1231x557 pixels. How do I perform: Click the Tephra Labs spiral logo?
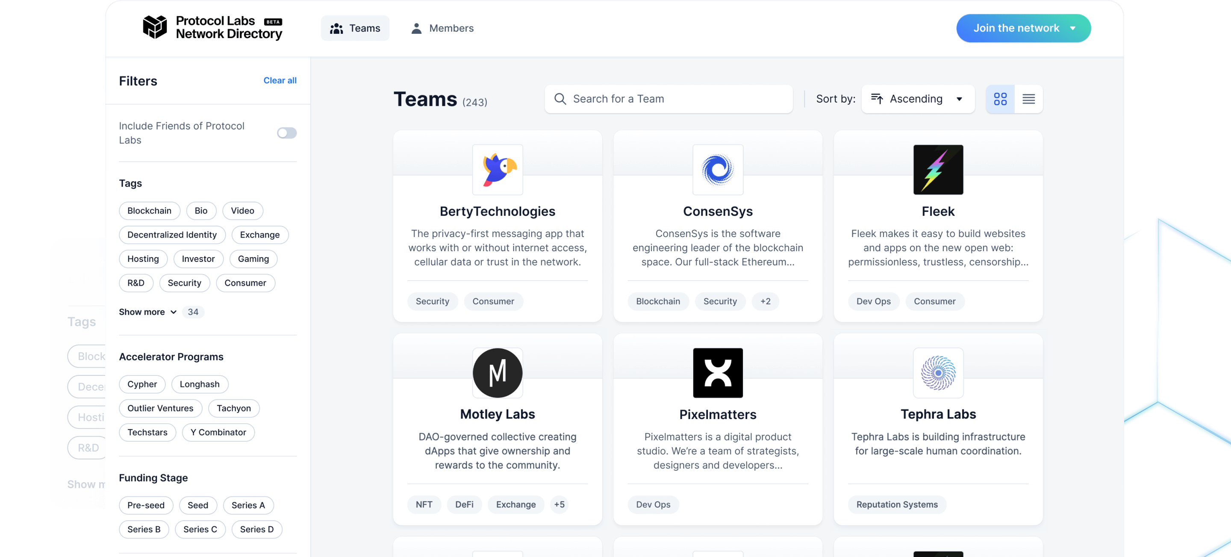click(938, 372)
